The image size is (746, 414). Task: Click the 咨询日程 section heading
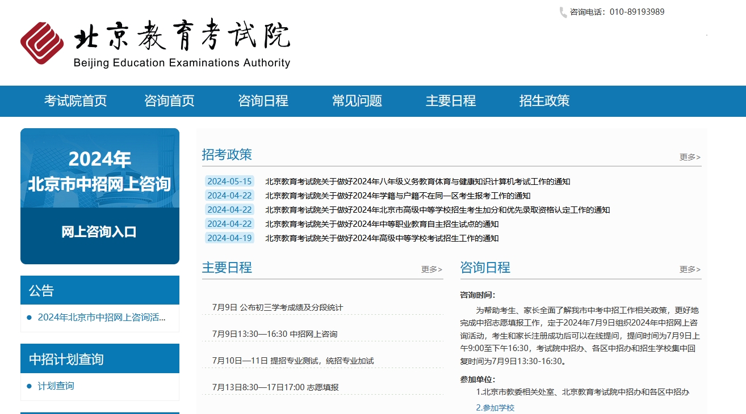click(485, 267)
